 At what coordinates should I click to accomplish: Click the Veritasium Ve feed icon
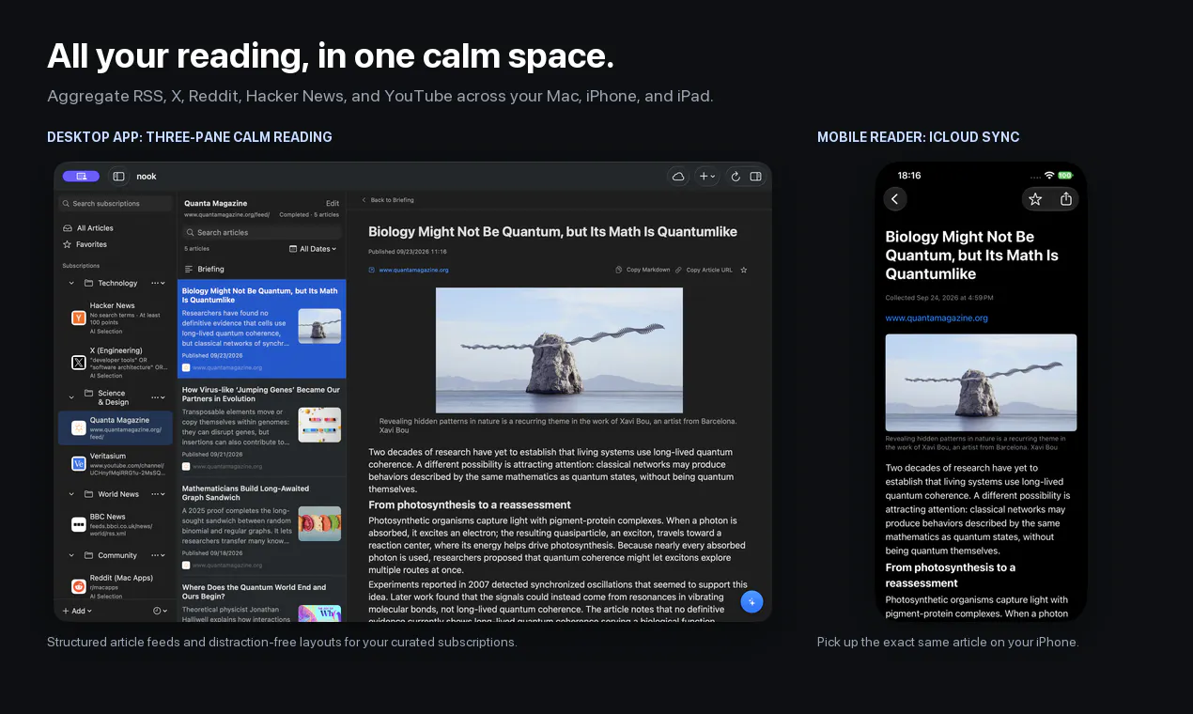click(79, 463)
